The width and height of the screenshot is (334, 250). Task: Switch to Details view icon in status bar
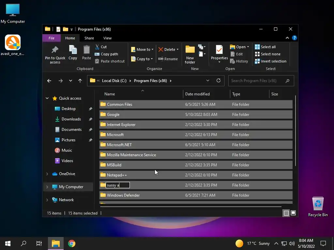coord(286,213)
